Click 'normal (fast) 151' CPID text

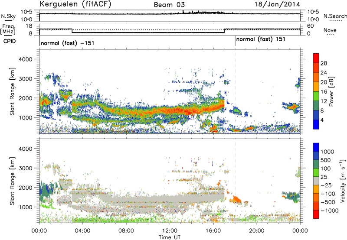coord(261,39)
